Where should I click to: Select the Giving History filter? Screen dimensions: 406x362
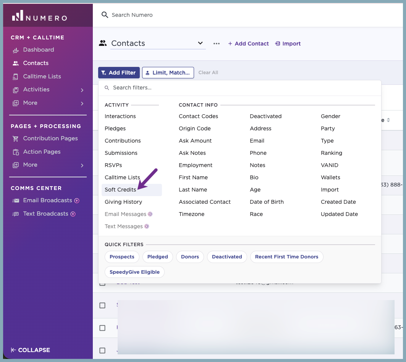[x=123, y=202]
